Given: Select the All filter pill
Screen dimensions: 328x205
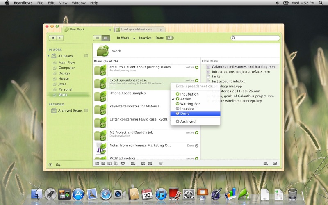Looking at the screenshot, I should coord(170,38).
